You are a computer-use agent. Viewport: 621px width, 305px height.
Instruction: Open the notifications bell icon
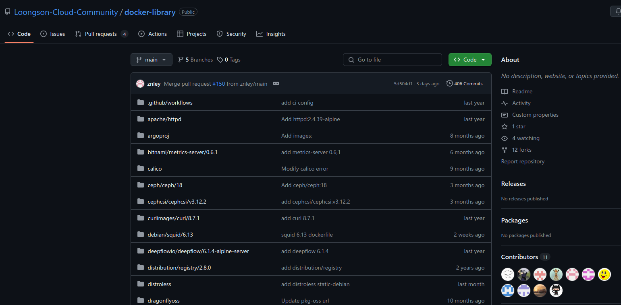point(618,12)
